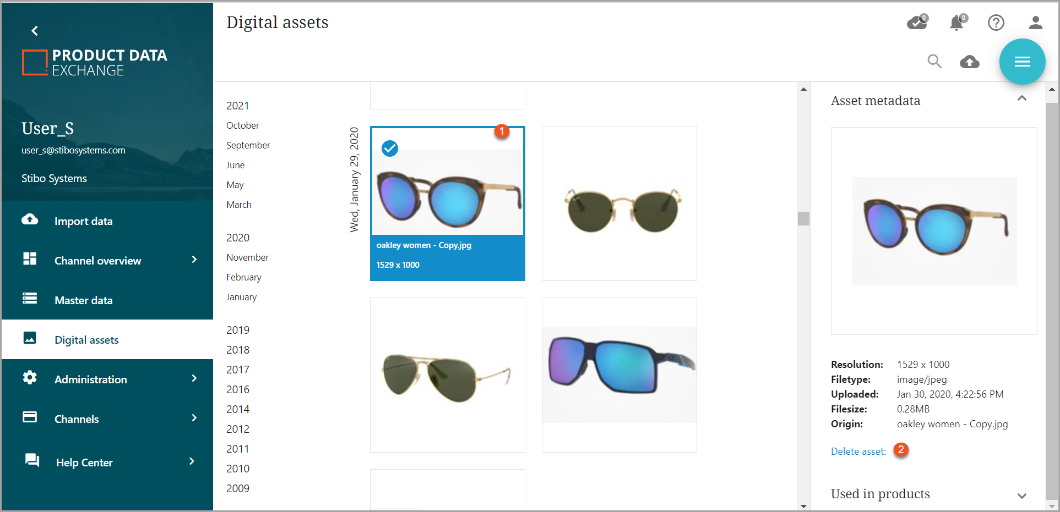Click the search magnifier icon

tap(934, 61)
